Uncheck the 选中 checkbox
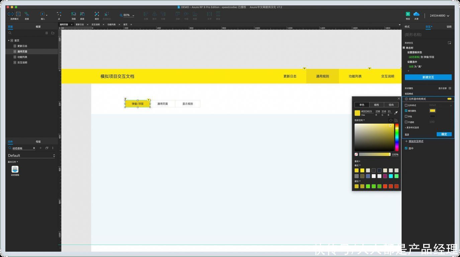The width and height of the screenshot is (460, 257). pos(406,148)
